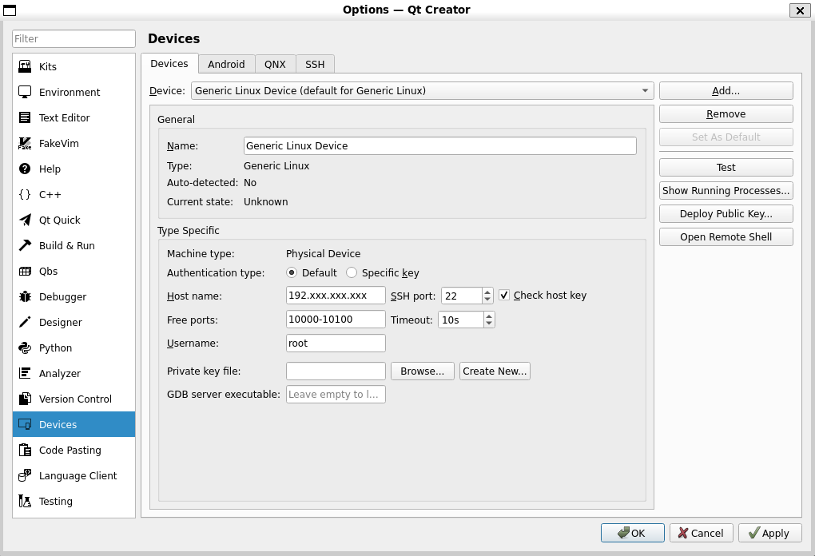Screen dimensions: 815x556
Task: Decrease the Timeout value
Action: (488, 324)
